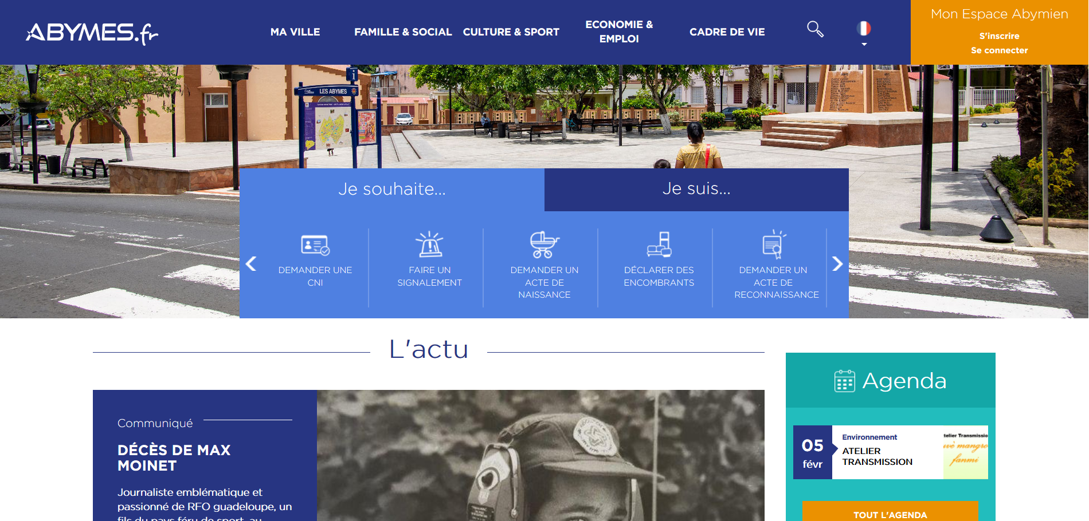Click the baby stroller birth certificate icon
This screenshot has height=521, width=1089.
click(x=544, y=244)
